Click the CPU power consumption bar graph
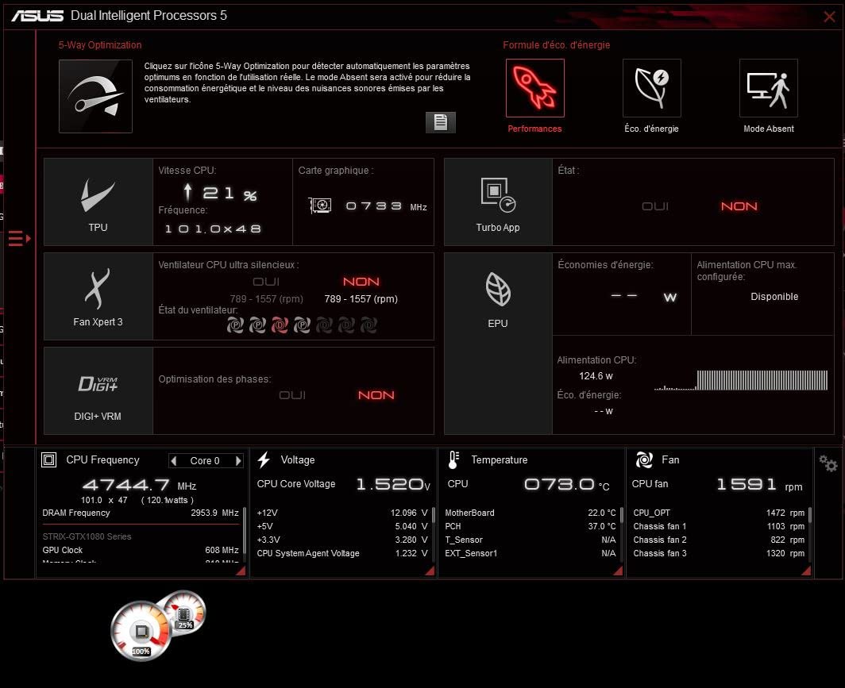This screenshot has width=845, height=688. tap(741, 379)
